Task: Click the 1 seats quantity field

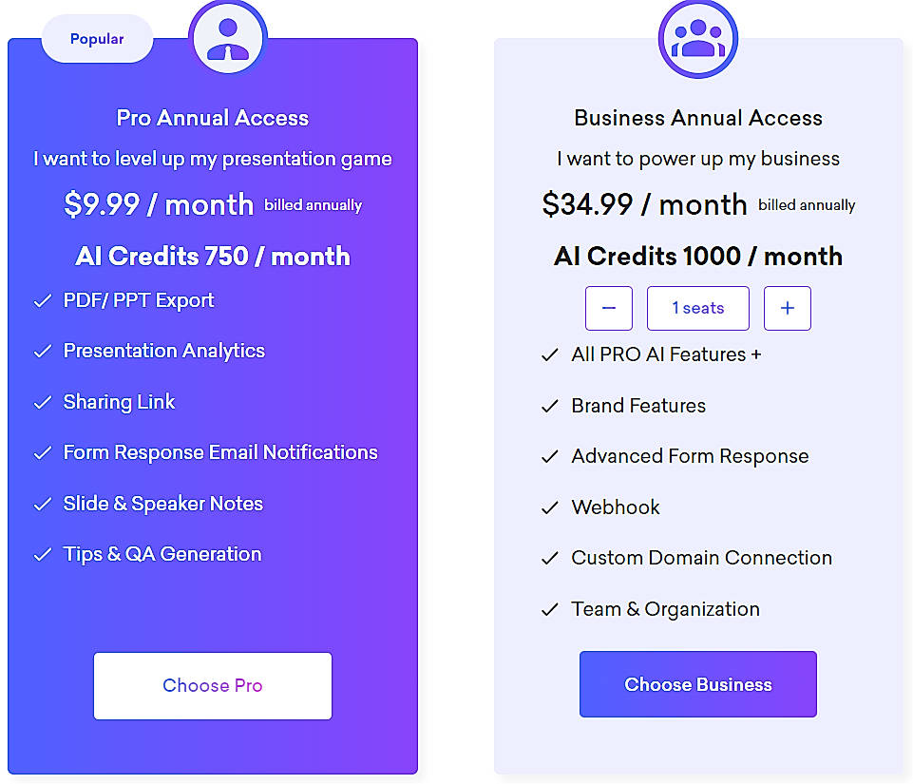Action: point(697,308)
